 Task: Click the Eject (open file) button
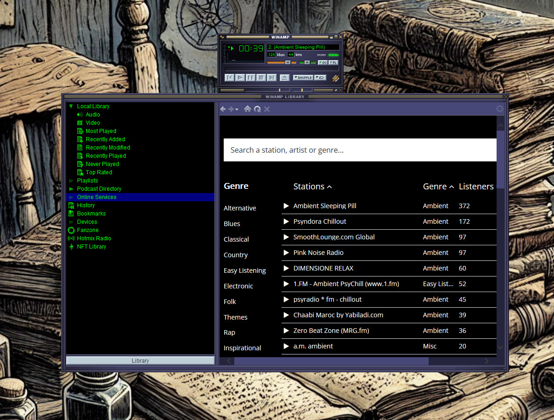click(284, 77)
